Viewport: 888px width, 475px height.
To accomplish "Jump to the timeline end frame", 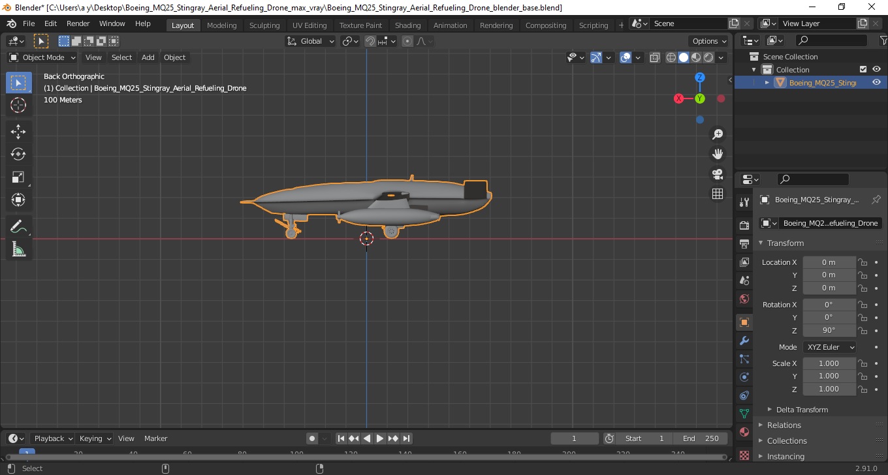I will pyautogui.click(x=406, y=438).
